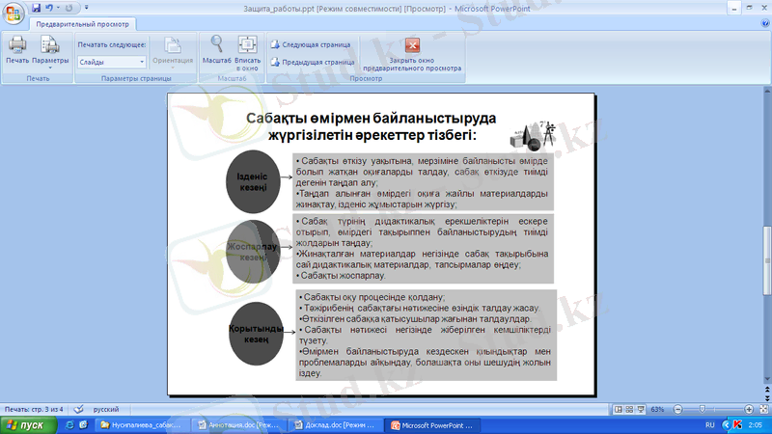Close print preview with the red X icon

412,45
